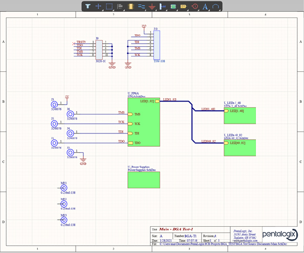Click the PowerSupplies.SchDoc filename label

tap(142, 170)
